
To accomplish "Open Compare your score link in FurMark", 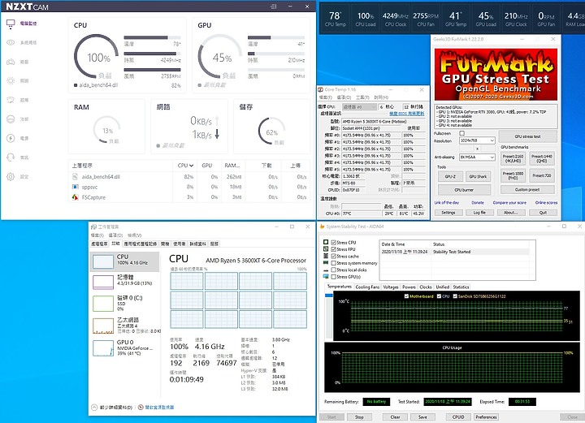I will (x=509, y=203).
